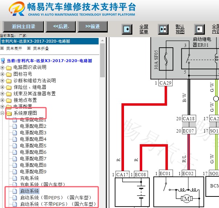Open 充电系统 document

pos(29,178)
